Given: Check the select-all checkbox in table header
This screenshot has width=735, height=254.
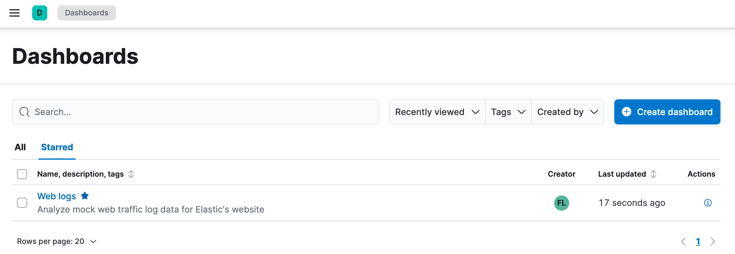Looking at the screenshot, I should (x=22, y=174).
